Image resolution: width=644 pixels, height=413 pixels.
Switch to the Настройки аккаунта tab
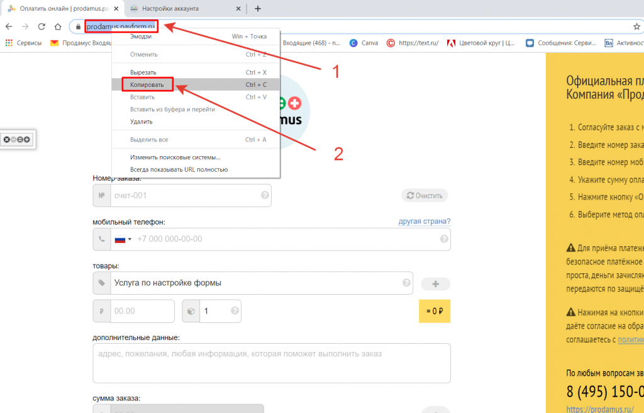coord(182,9)
